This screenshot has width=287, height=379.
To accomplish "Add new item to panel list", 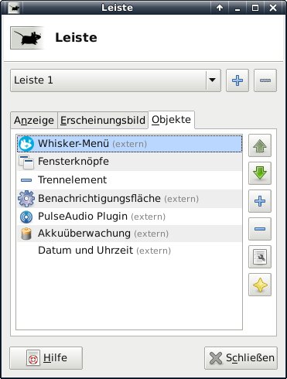I will pyautogui.click(x=260, y=201).
